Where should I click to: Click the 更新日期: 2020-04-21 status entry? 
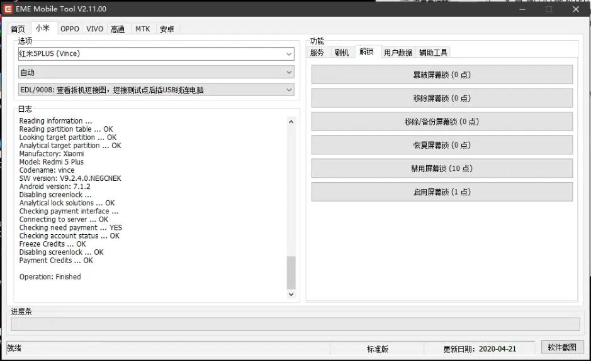480,349
